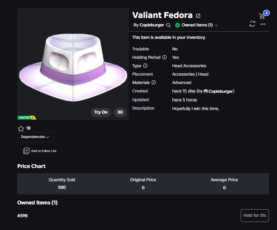Screen dimensions: 277x230
Task: Click the cart badge showing 3
Action: click(x=266, y=13)
